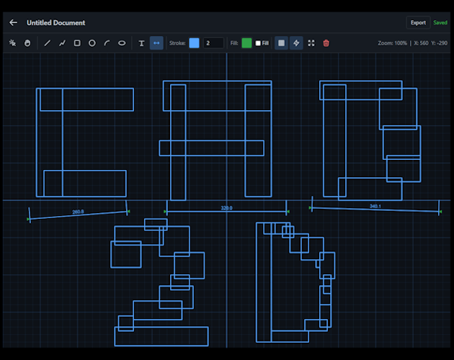Click the fit-to-screen icon

click(311, 43)
